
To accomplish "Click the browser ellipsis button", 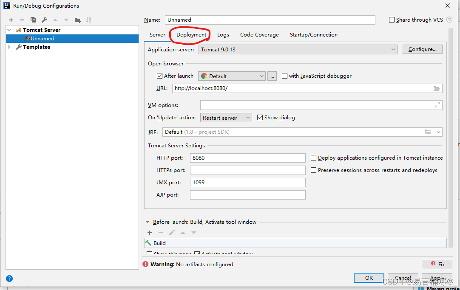I will coord(272,76).
